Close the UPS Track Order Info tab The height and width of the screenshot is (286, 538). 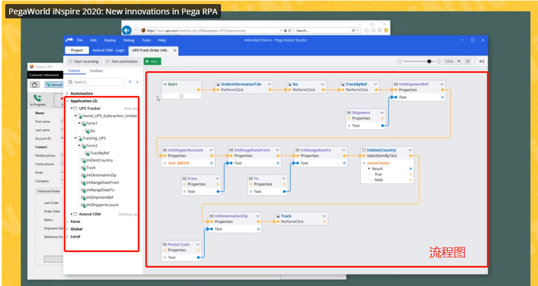pyautogui.click(x=175, y=51)
